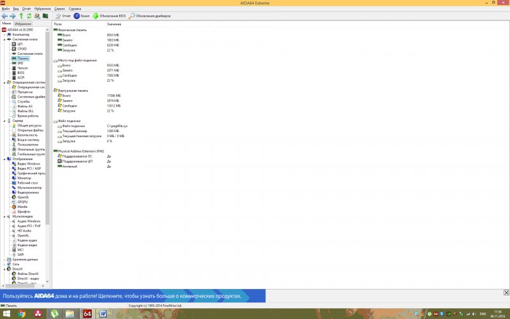Click the Refresh toolbar icon
Image resolution: width=510 pixels, height=319 pixels.
point(29,15)
